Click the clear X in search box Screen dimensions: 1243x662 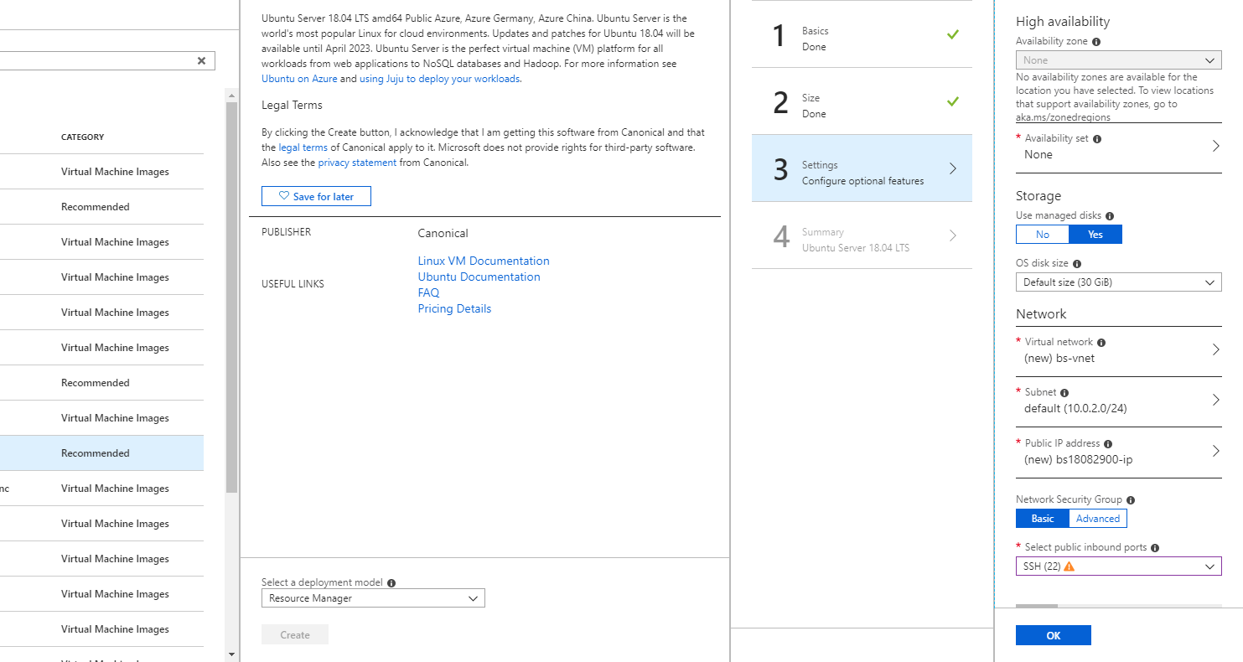(201, 60)
